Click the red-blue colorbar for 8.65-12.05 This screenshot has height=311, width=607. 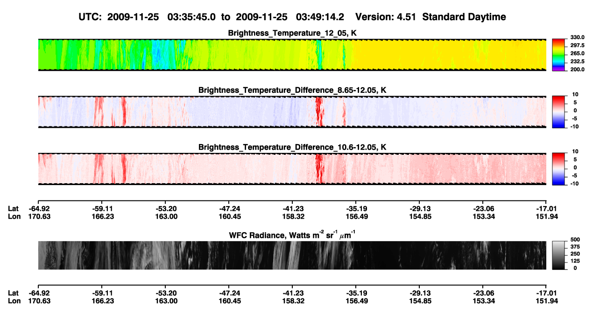[558, 112]
